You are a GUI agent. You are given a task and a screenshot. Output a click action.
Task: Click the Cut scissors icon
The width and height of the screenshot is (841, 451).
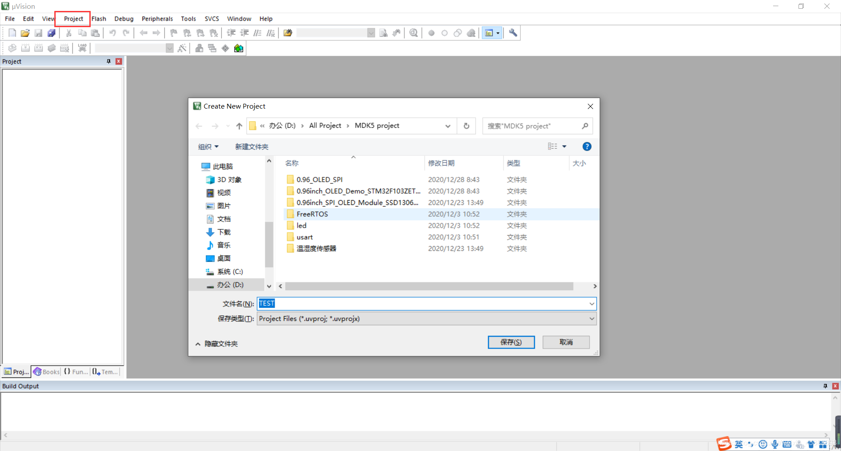69,33
